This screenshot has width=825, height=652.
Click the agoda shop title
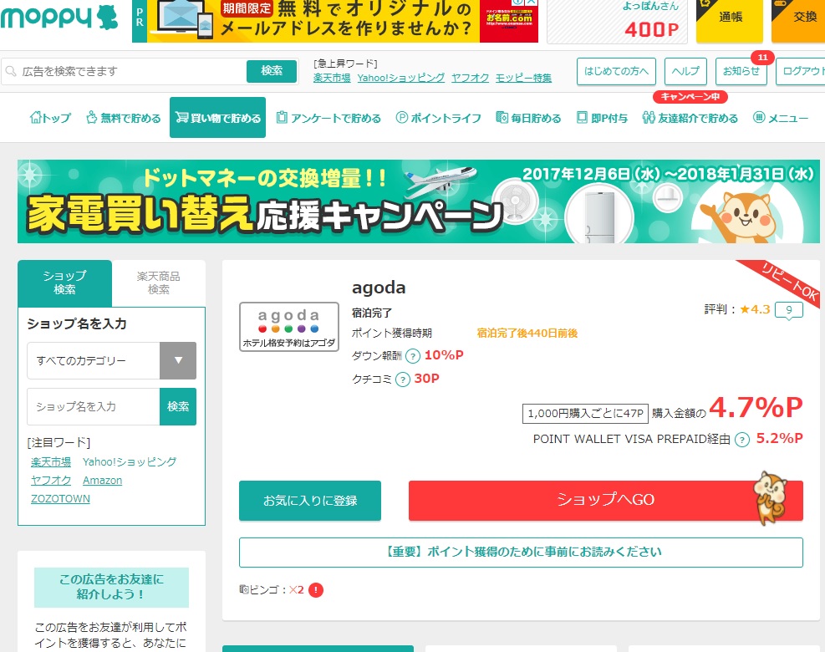(379, 288)
